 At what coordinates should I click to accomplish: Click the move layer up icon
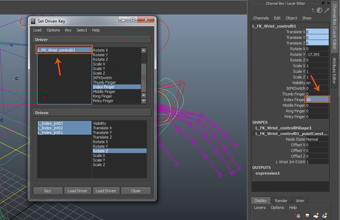point(298,216)
